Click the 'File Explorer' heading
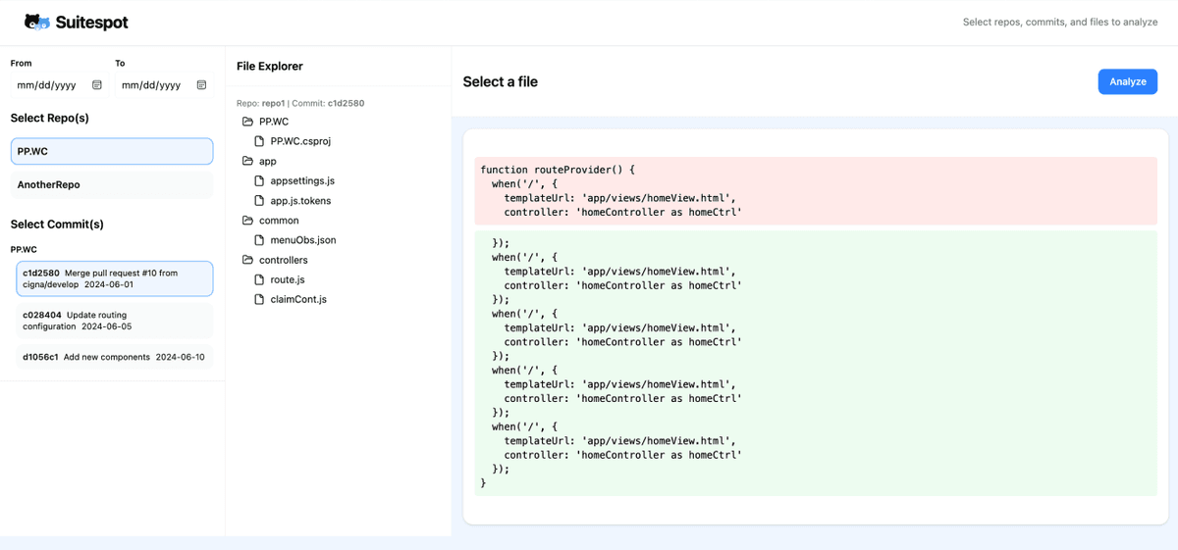This screenshot has height=550, width=1178. [270, 66]
